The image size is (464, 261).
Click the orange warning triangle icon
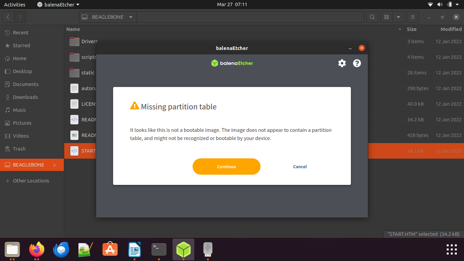[135, 106]
